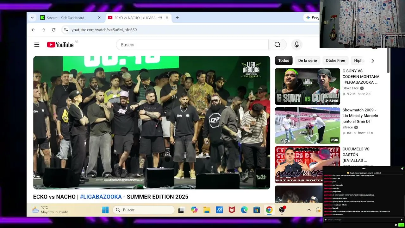Select the ECKO vs NACHO tab
The image size is (405, 228).
click(138, 18)
